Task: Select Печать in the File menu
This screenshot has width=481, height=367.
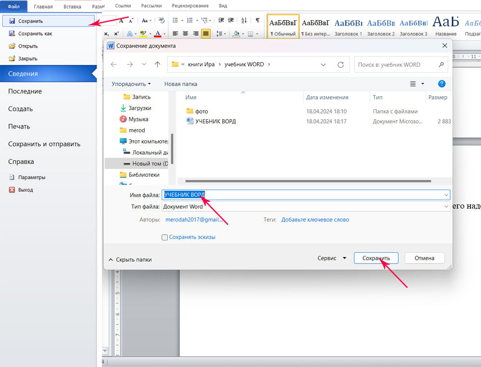Action: coord(19,127)
